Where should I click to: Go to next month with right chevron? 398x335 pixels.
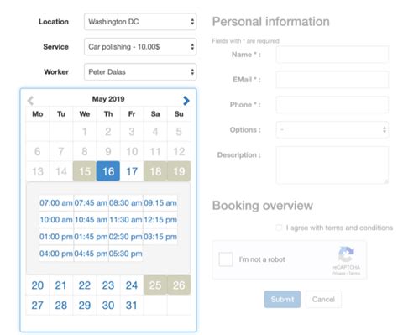(186, 101)
